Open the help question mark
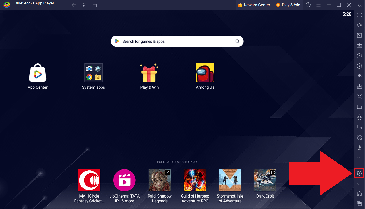Screen dimensions: 365x209 (308, 5)
